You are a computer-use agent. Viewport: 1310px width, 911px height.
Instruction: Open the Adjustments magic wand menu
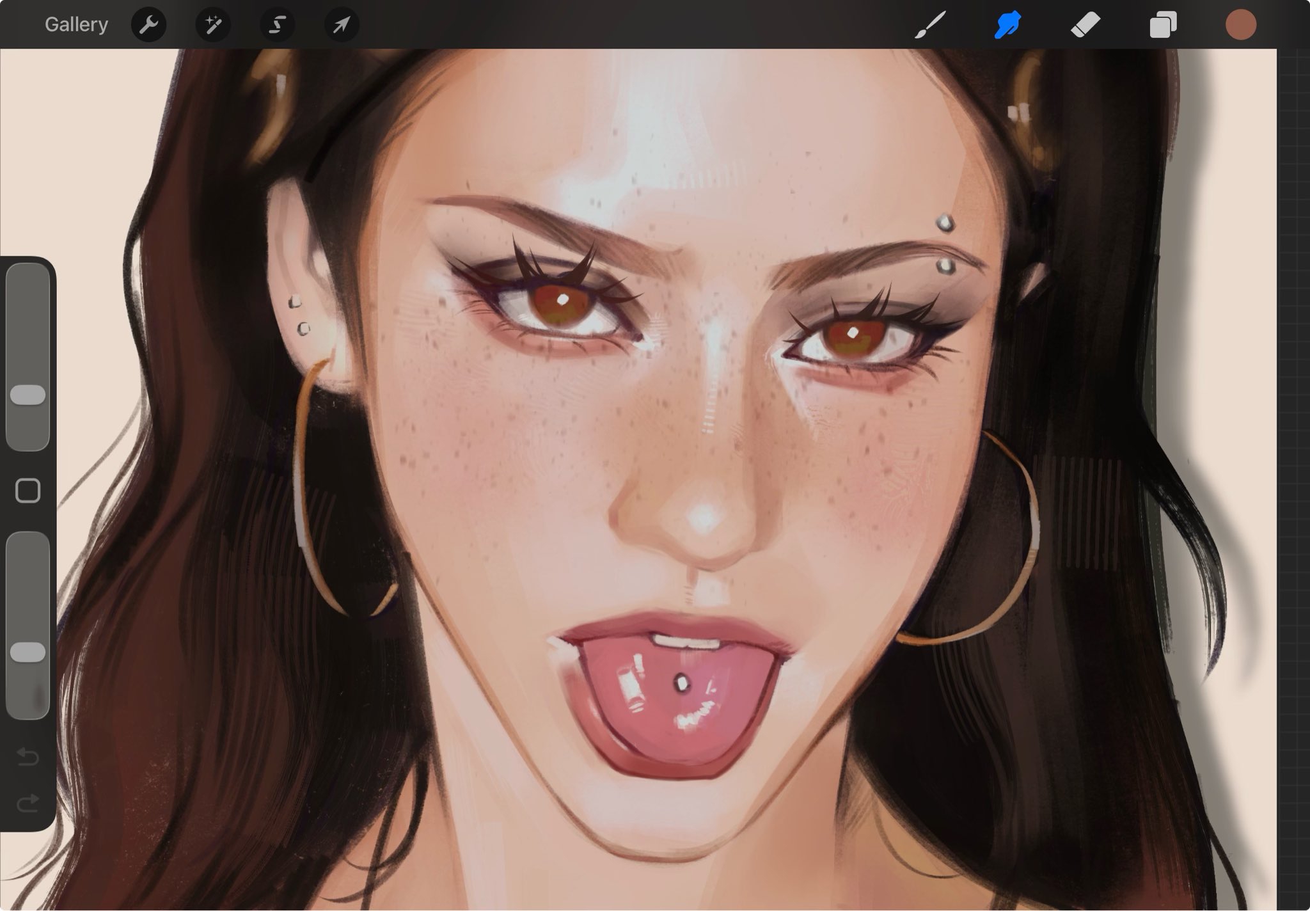click(x=213, y=25)
